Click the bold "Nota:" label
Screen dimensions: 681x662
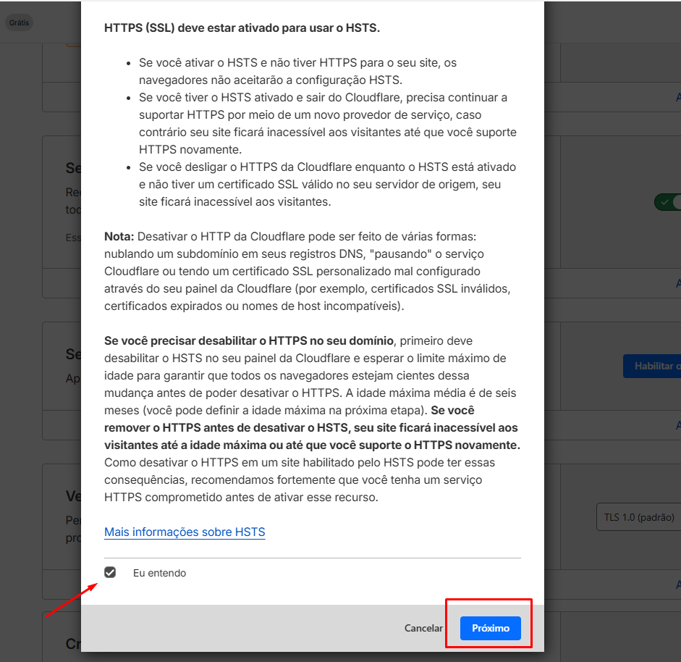pos(119,237)
